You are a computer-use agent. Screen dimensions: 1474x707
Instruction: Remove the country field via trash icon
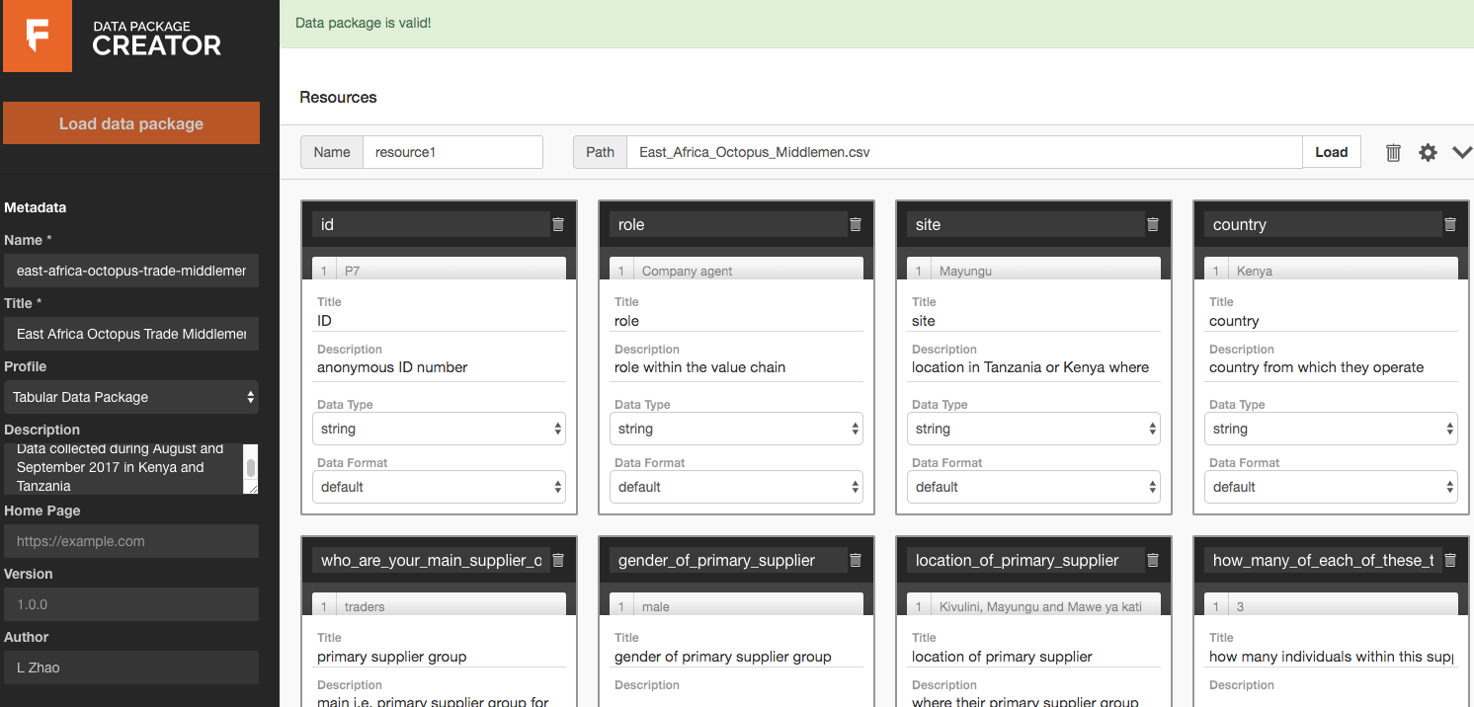pyautogui.click(x=1450, y=225)
